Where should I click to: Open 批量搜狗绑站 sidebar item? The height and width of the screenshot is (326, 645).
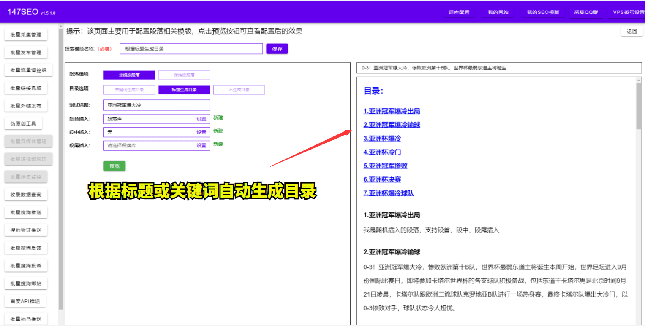coord(26,283)
